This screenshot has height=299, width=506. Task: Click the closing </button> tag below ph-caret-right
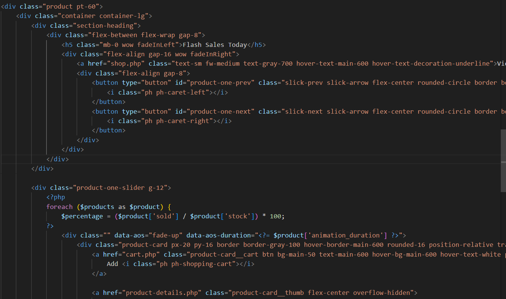point(109,130)
